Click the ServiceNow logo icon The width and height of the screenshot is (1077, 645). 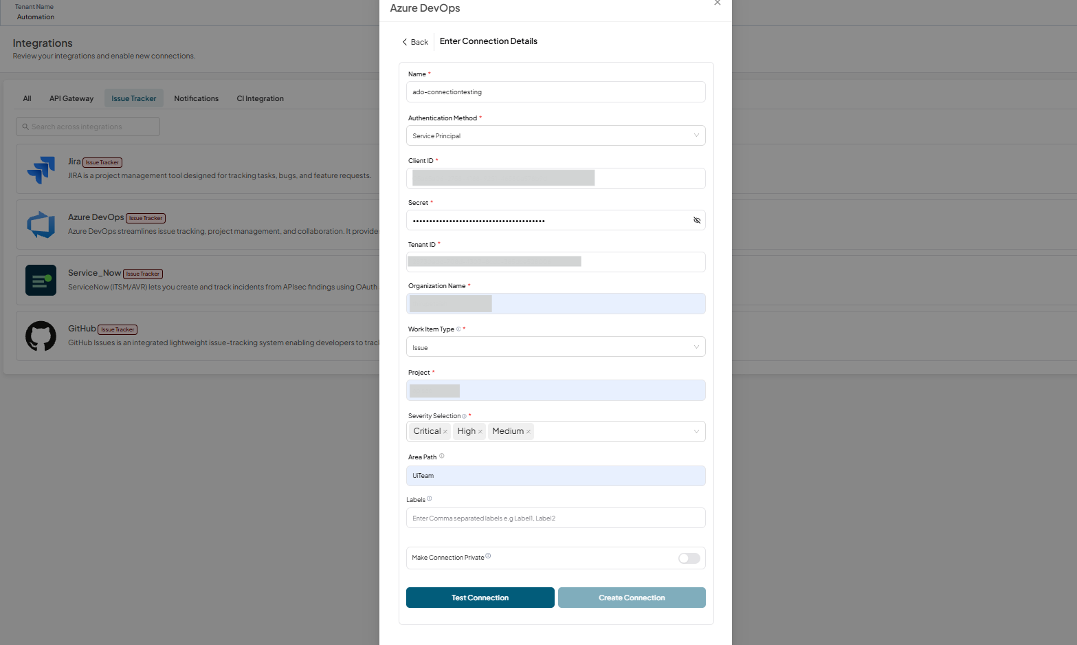click(x=41, y=280)
